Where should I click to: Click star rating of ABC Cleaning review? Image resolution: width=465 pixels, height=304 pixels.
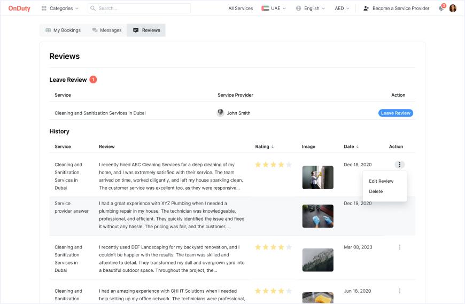273,165
